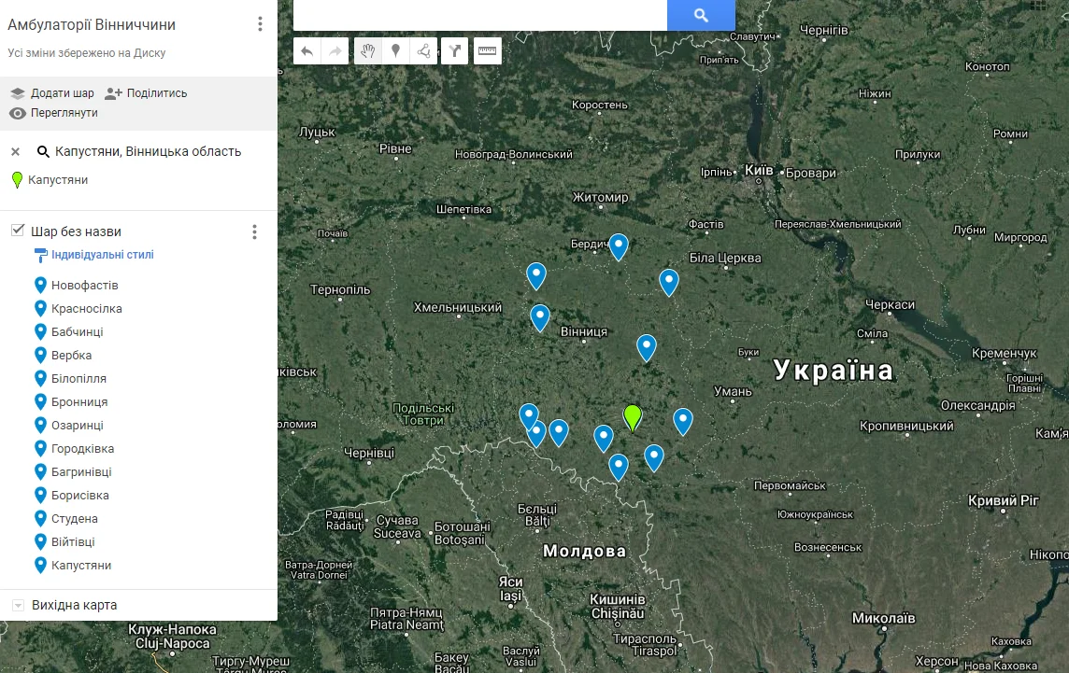Choose the add marker tool
Image resolution: width=1069 pixels, height=673 pixels.
coord(395,51)
